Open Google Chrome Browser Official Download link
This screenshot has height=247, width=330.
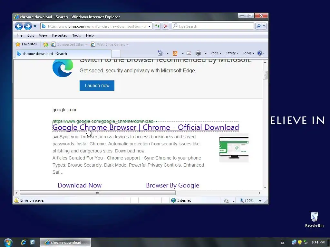pos(146,127)
